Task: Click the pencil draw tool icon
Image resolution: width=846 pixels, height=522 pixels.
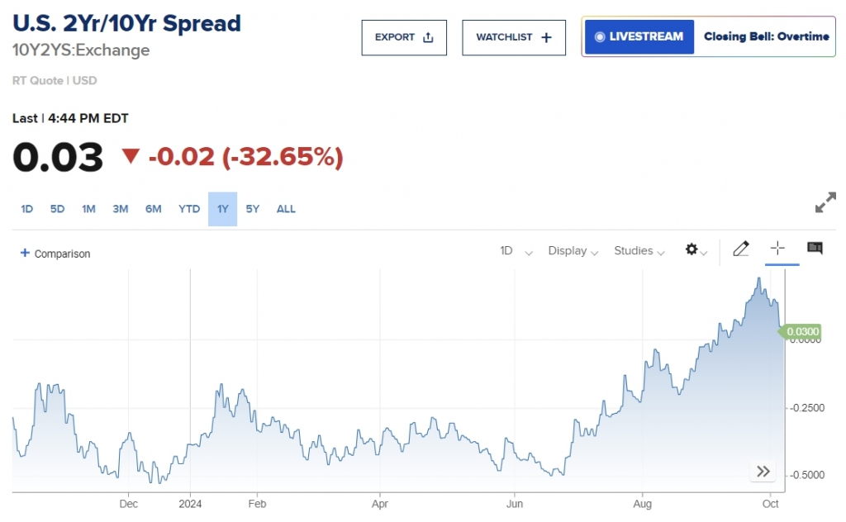Action: pos(740,249)
